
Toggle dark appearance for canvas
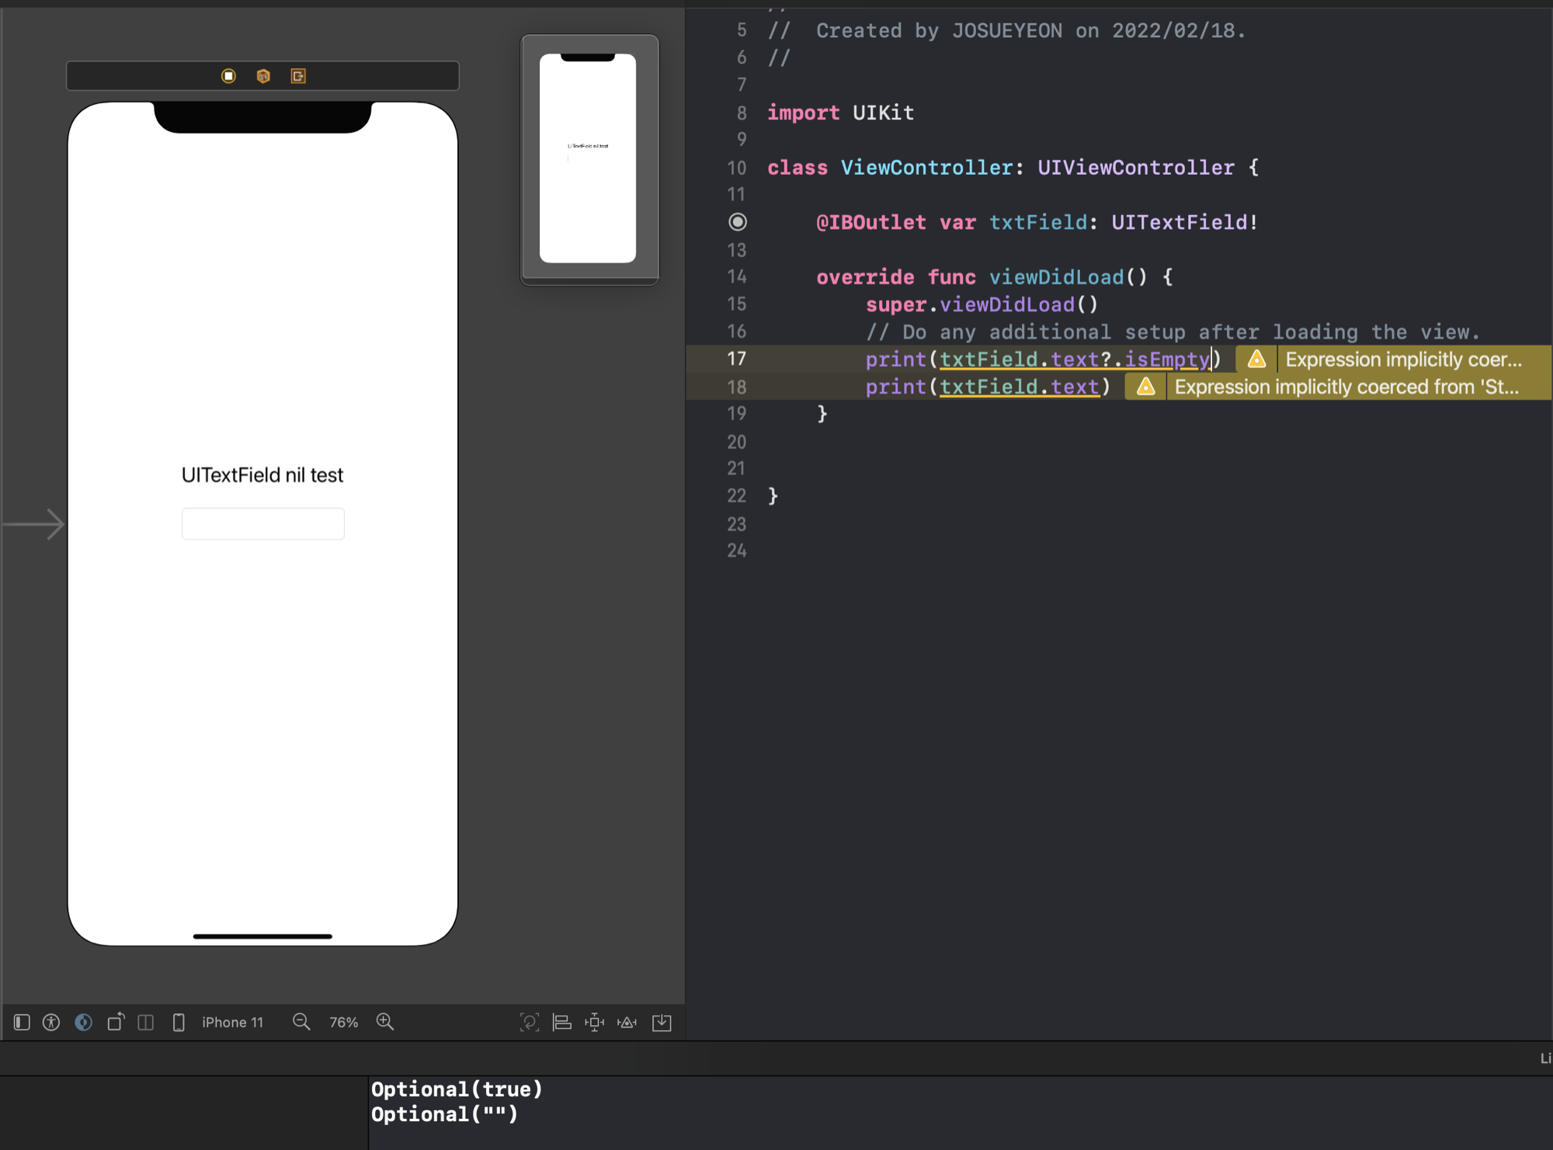pos(84,1022)
